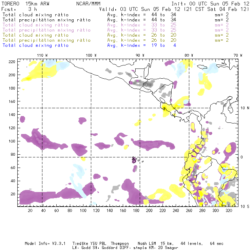This screenshot has width=251, height=251.
Task: Click the black "Total cloud mixing ratio" legend line
Action: click(36, 15)
